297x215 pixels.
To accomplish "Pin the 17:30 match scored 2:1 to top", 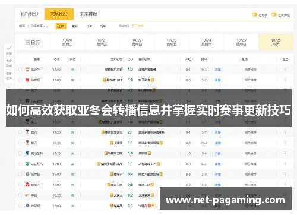I will click(285, 132).
